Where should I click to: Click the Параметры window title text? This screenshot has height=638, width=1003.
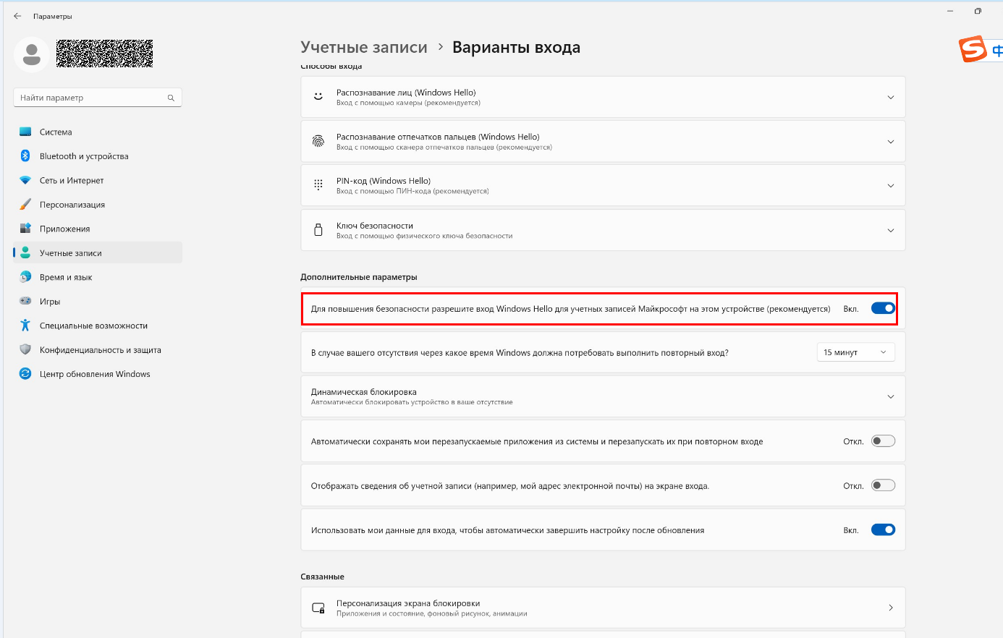[x=53, y=16]
